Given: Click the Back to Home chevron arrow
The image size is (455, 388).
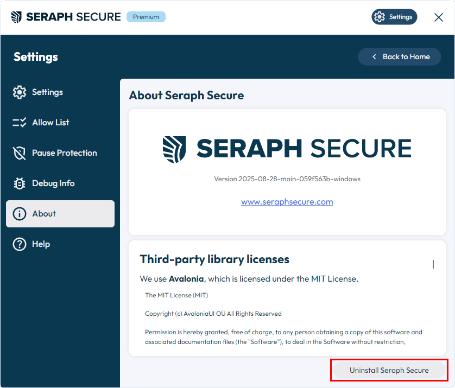Looking at the screenshot, I should point(374,57).
